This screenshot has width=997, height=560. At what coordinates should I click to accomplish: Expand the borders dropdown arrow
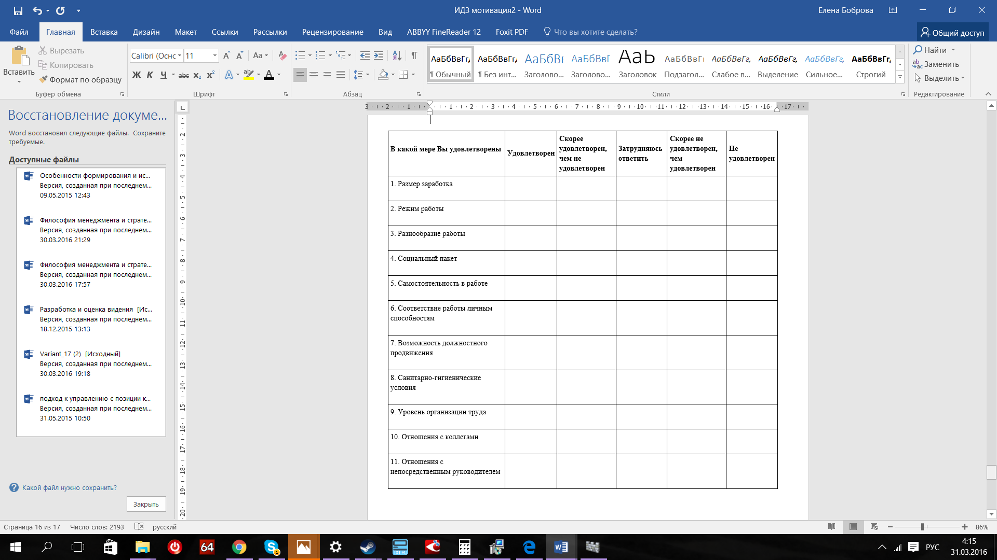413,75
